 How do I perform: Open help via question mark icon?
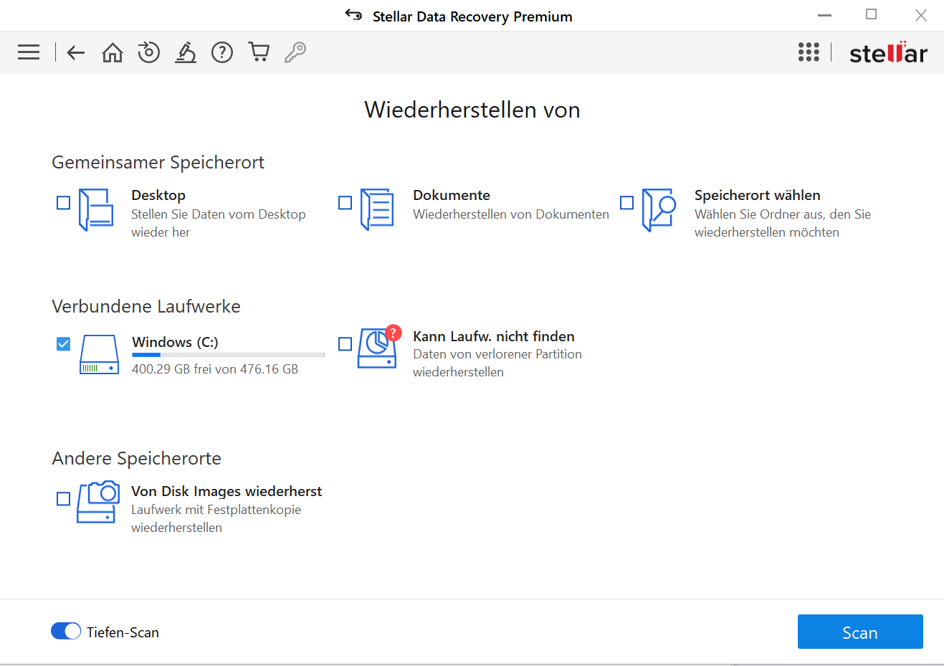[x=222, y=52]
